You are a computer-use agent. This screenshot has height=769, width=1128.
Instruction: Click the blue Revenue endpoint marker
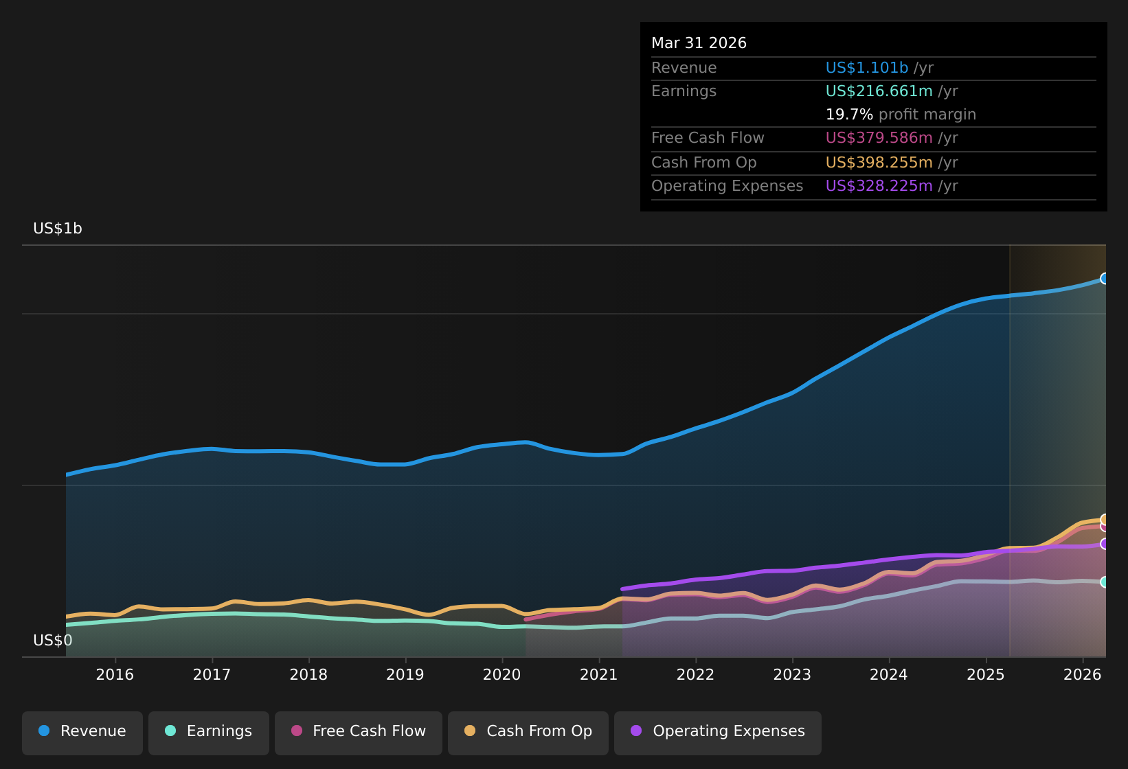[x=1105, y=278]
